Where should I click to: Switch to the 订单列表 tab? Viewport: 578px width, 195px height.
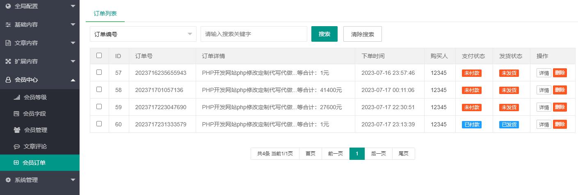coord(105,13)
